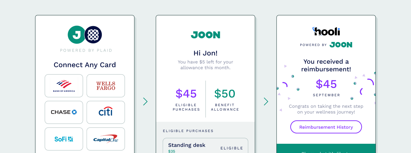
Task: Click the navy Plaid circle logo
Action: (93, 35)
